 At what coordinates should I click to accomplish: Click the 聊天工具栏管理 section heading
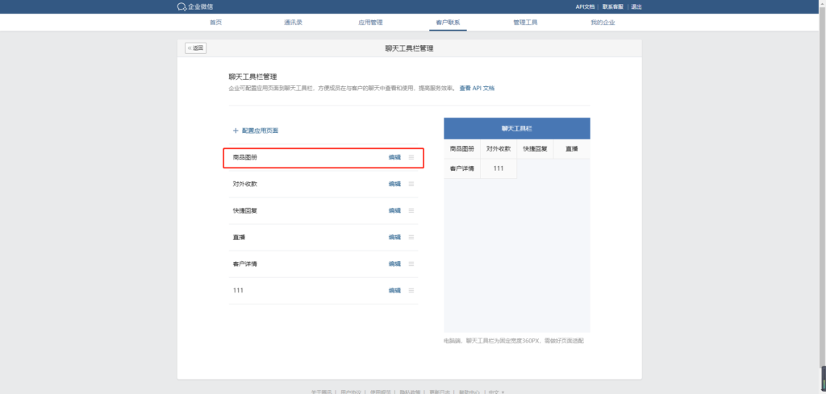click(x=252, y=77)
